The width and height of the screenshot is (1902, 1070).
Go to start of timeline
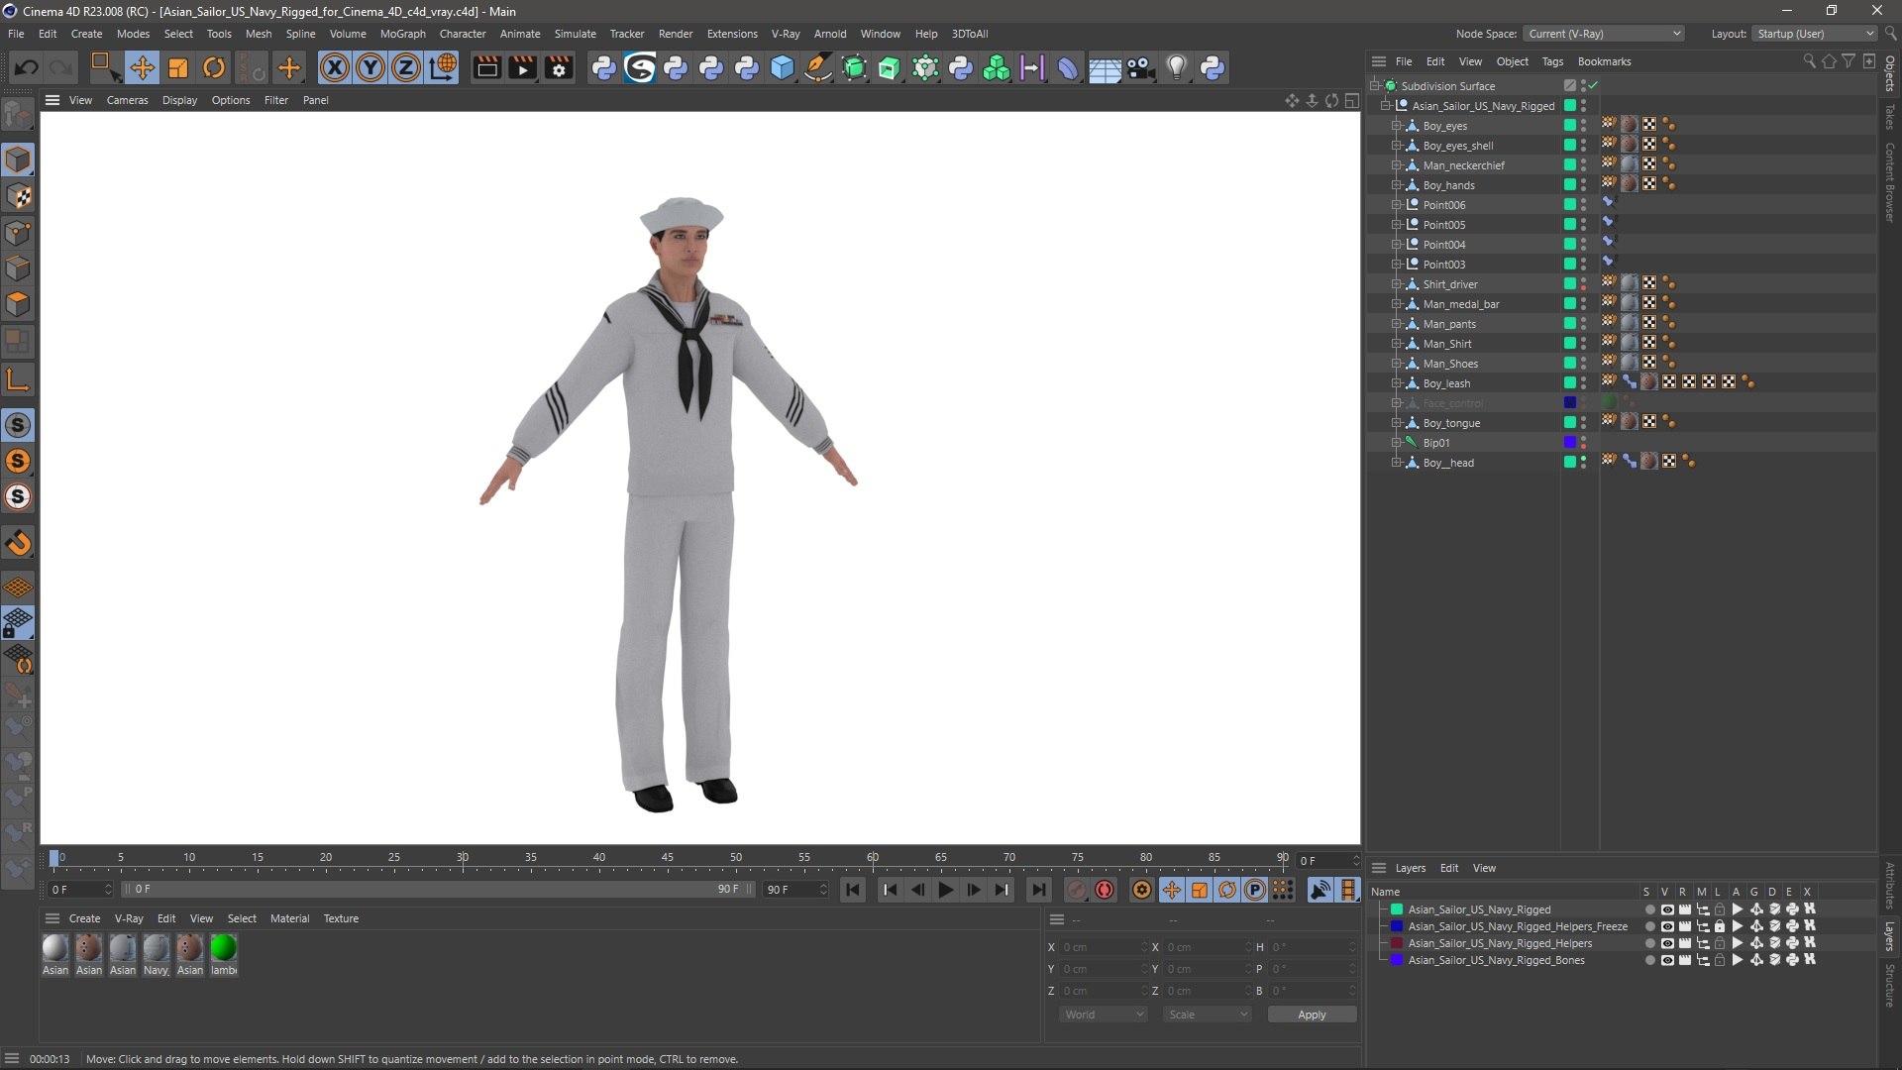pyautogui.click(x=853, y=890)
